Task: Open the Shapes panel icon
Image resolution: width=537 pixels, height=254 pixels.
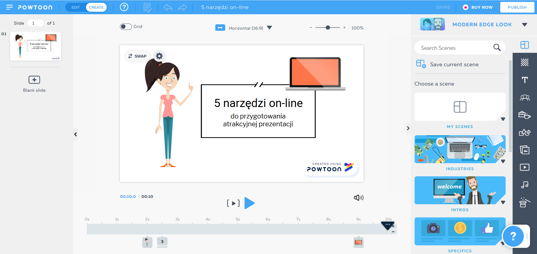Action: 525,132
